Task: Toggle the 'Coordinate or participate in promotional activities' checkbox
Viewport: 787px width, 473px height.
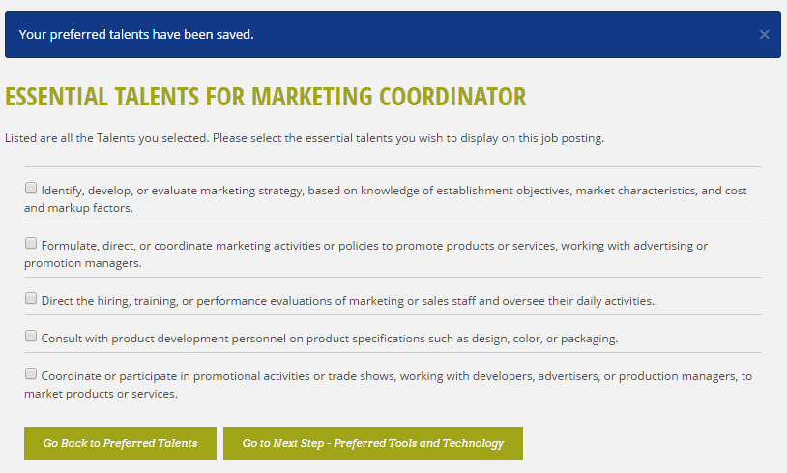Action: coord(31,373)
